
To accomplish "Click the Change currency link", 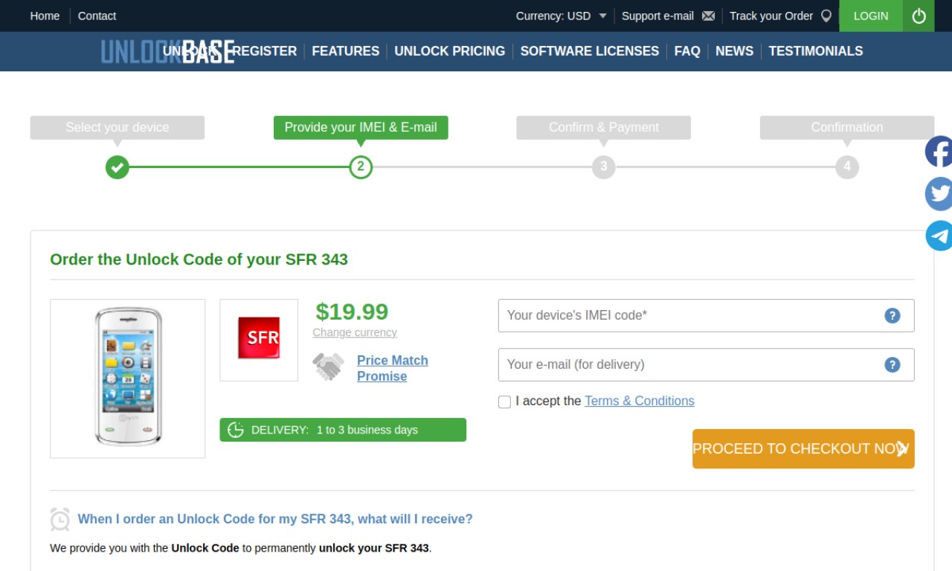I will (x=355, y=332).
